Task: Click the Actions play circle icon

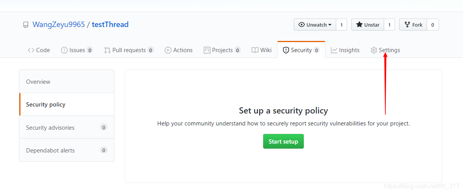Action: [168, 50]
